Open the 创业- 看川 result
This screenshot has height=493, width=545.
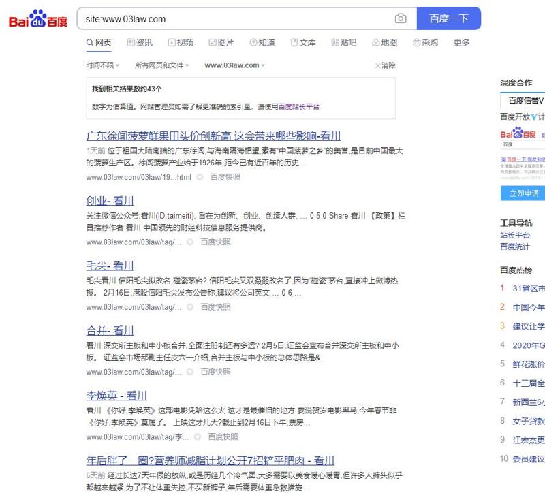110,201
